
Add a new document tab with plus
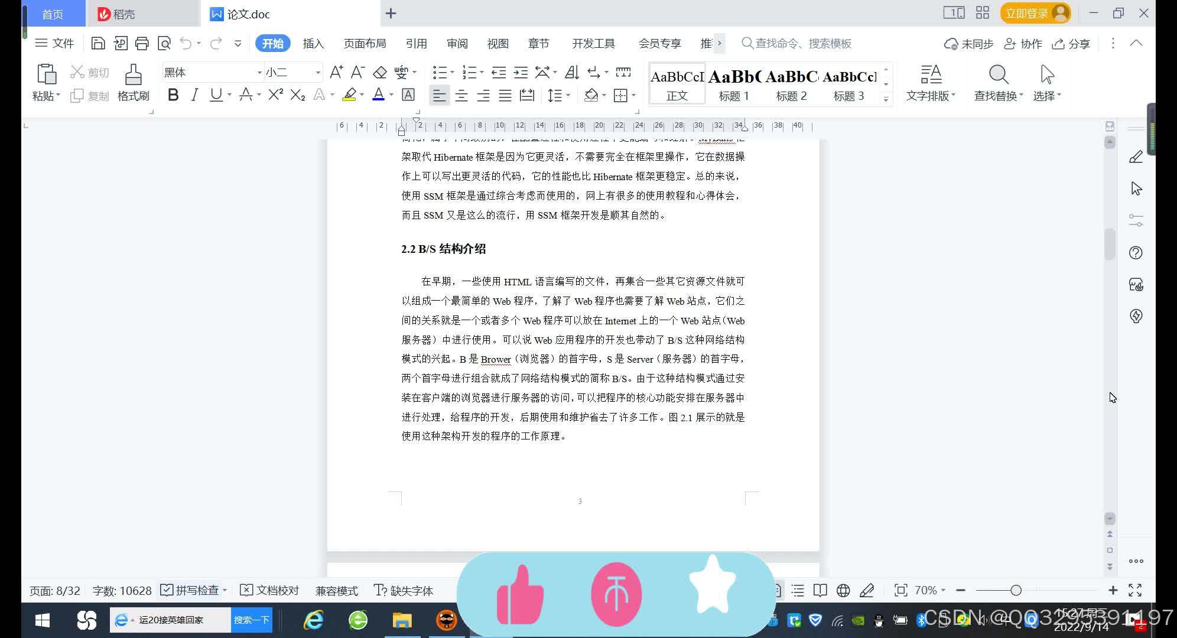point(391,14)
